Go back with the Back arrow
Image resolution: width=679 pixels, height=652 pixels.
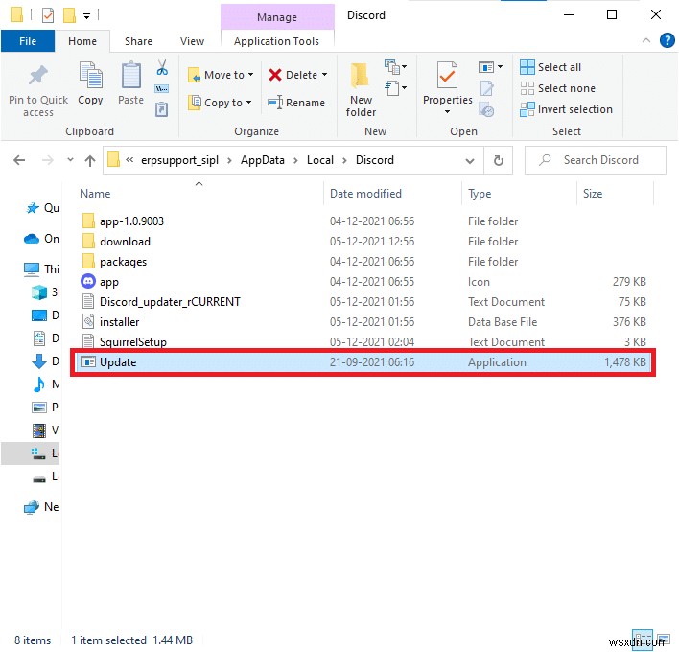coord(19,161)
